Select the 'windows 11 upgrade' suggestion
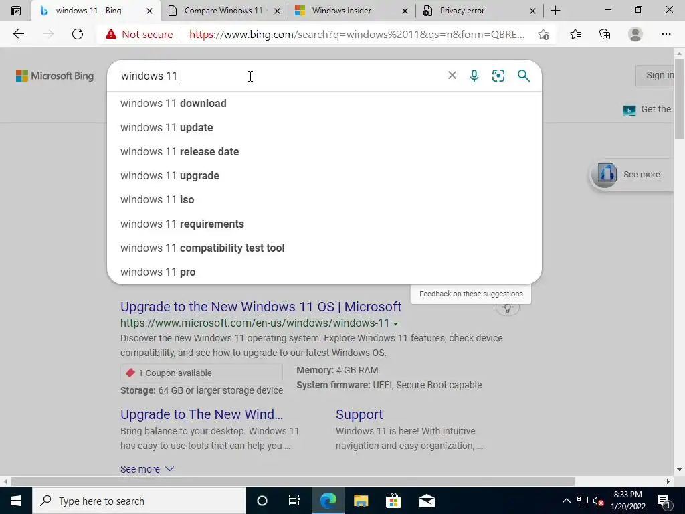685x514 pixels. [324, 176]
